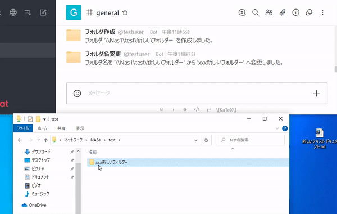This screenshot has height=214, width=337.
Task: Click the testの検索 search box
Action: (250, 140)
